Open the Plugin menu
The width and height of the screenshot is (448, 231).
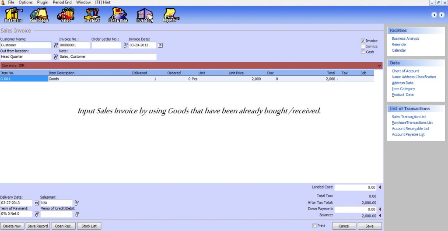click(43, 3)
